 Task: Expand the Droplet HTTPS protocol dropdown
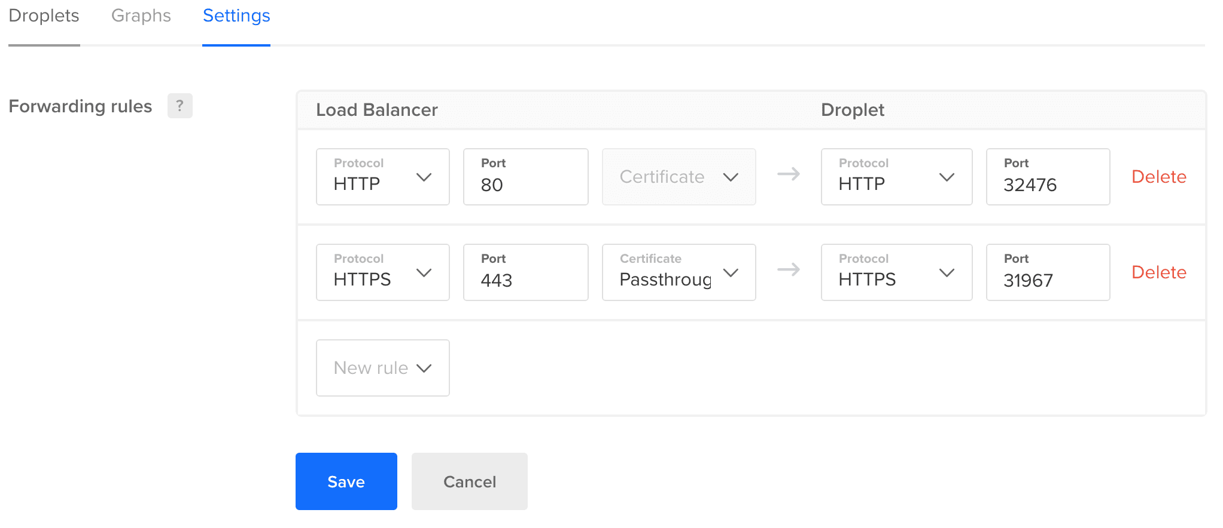pos(896,272)
